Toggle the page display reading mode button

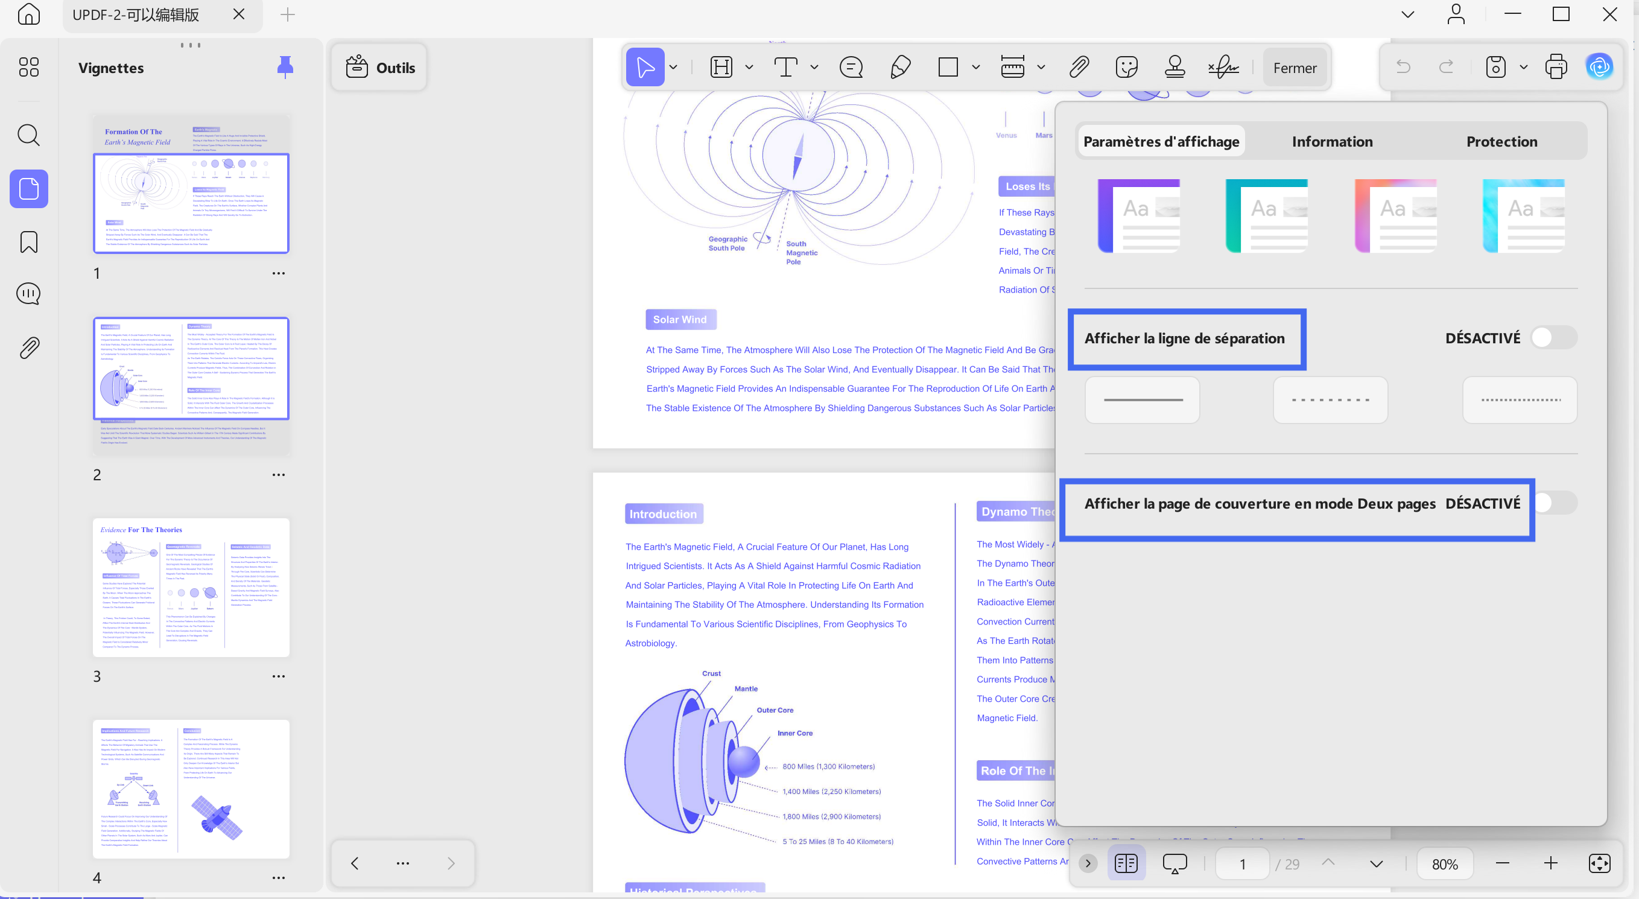1126,863
